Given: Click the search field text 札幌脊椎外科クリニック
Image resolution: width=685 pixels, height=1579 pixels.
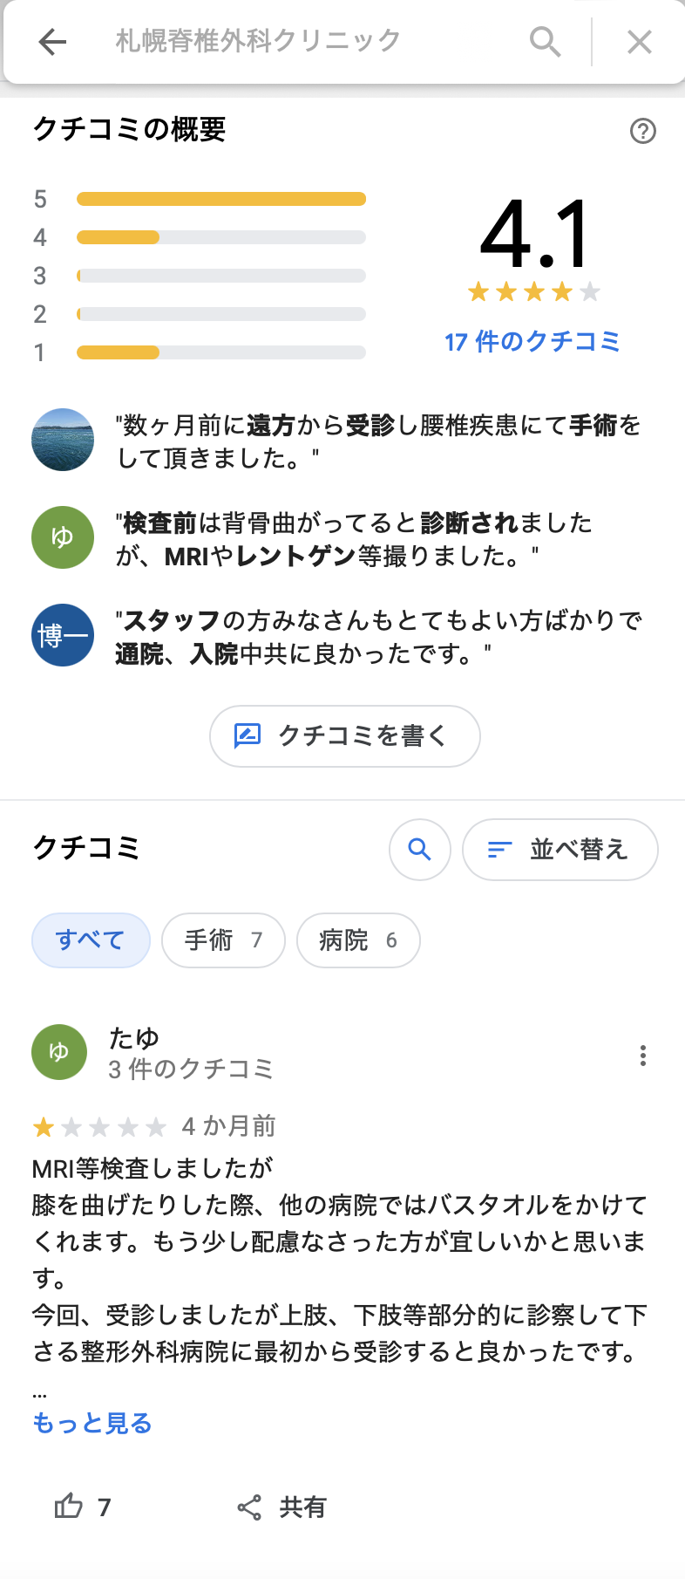Looking at the screenshot, I should (x=258, y=41).
